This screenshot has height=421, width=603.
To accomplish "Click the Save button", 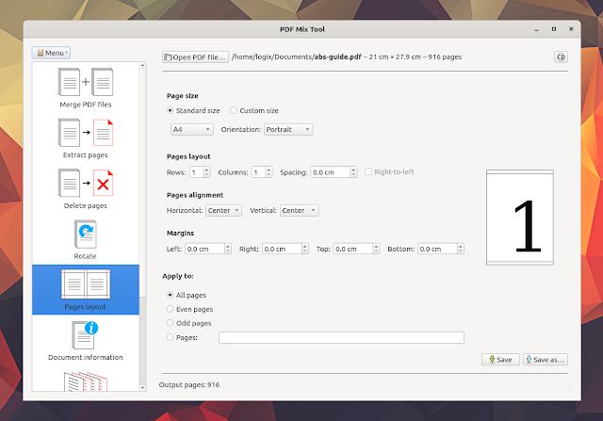I will pos(500,360).
